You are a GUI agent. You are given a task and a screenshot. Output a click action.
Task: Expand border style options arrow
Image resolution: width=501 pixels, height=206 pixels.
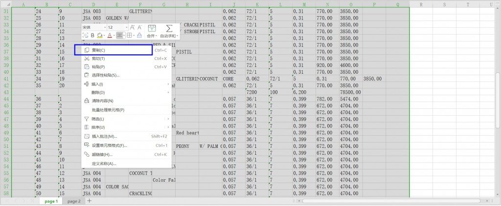(x=134, y=36)
